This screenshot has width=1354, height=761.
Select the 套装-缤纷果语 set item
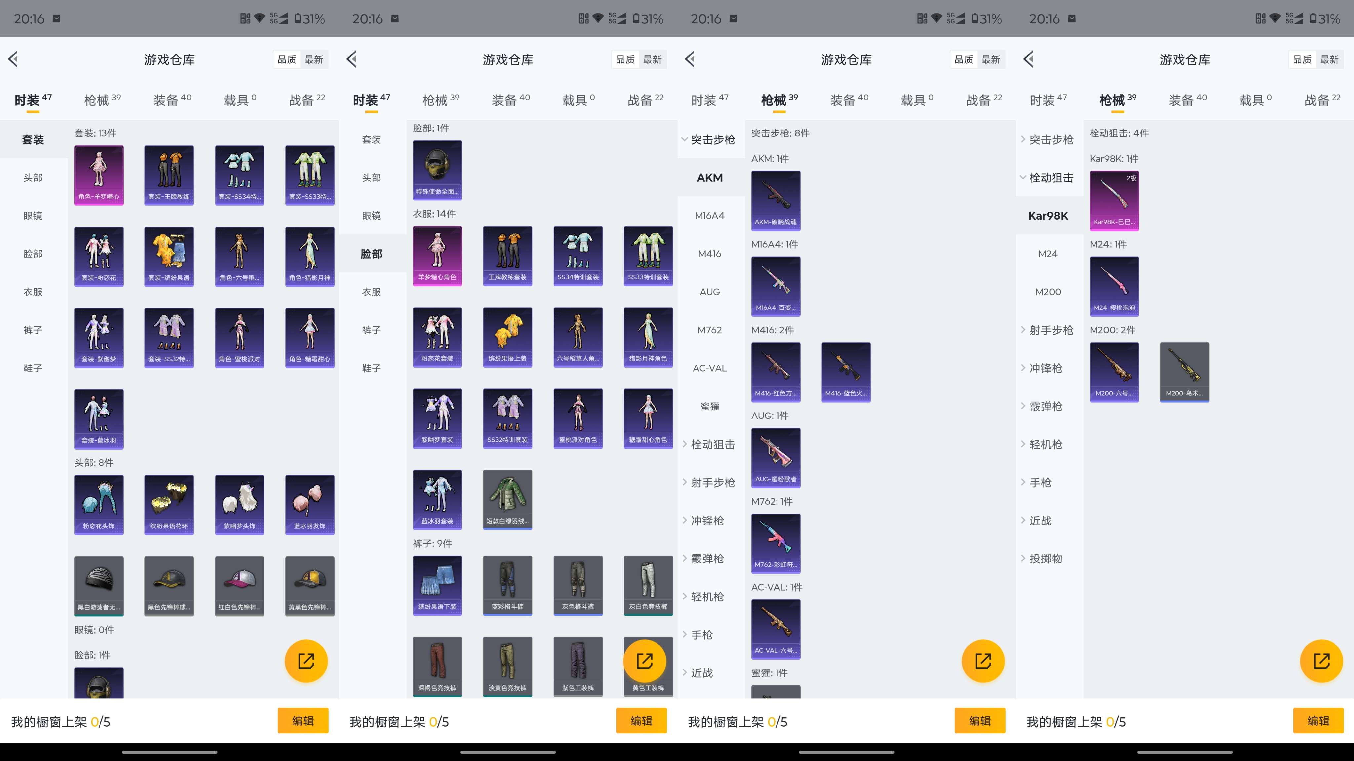pos(169,257)
